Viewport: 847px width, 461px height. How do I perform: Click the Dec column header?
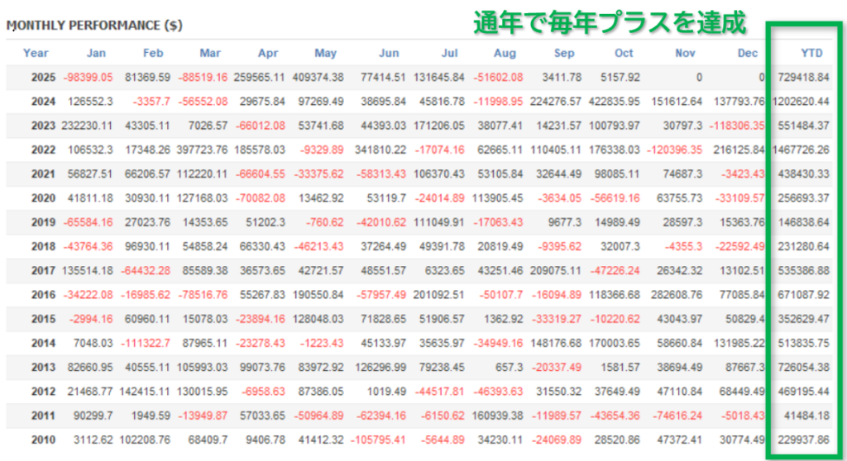click(748, 53)
